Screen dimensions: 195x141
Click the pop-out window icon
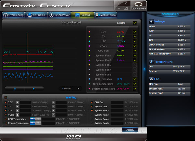(126, 8)
